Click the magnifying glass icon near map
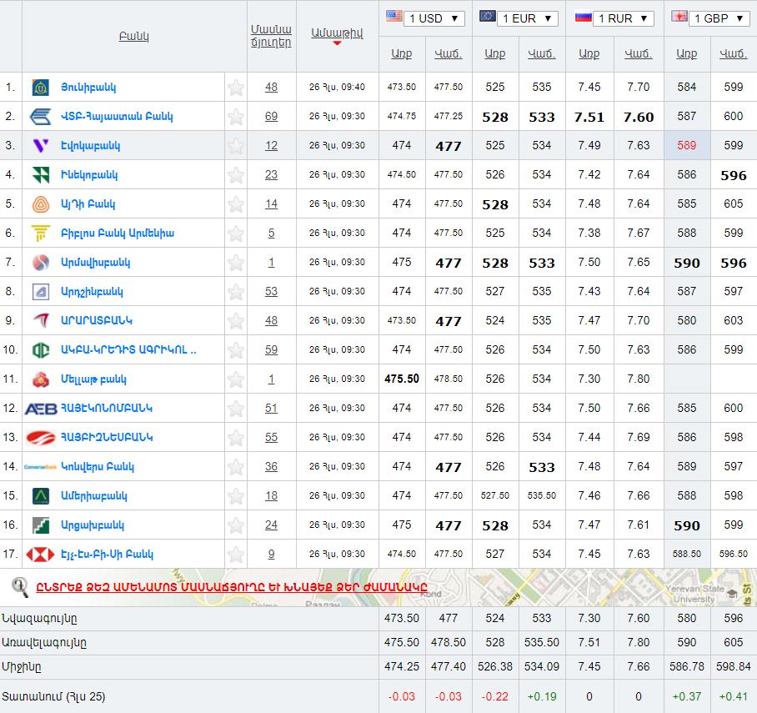The width and height of the screenshot is (757, 713). click(x=20, y=586)
